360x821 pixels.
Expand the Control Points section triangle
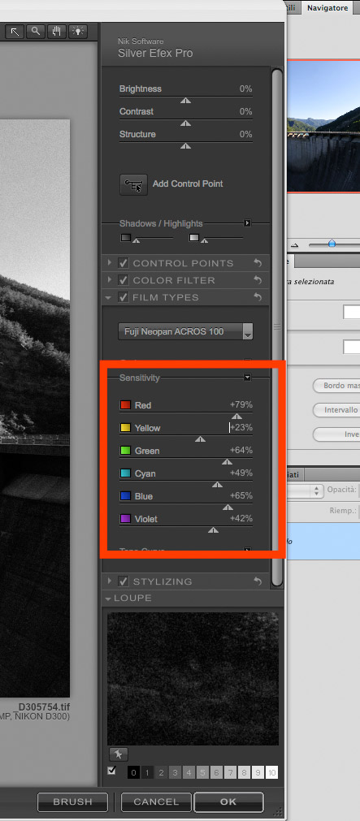click(110, 263)
